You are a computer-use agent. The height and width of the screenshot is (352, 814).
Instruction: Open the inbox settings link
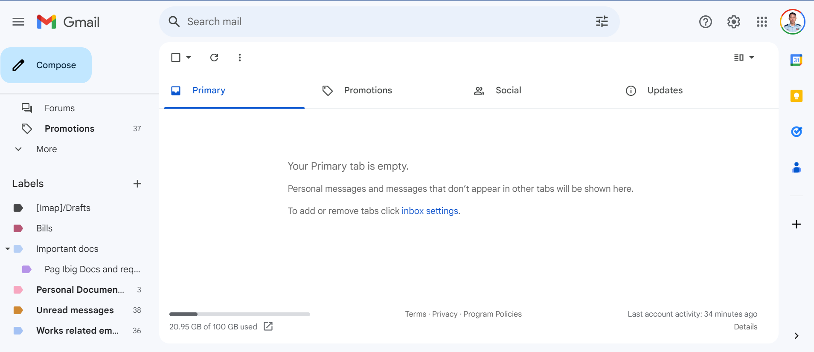[430, 211]
